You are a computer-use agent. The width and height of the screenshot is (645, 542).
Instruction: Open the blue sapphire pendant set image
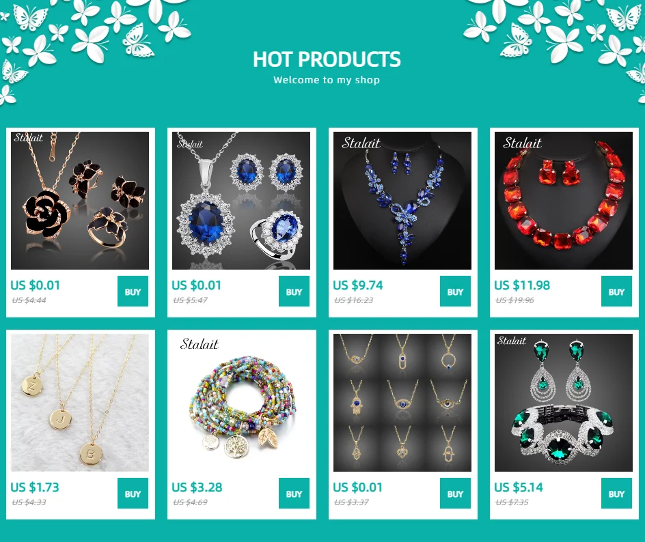[241, 201]
